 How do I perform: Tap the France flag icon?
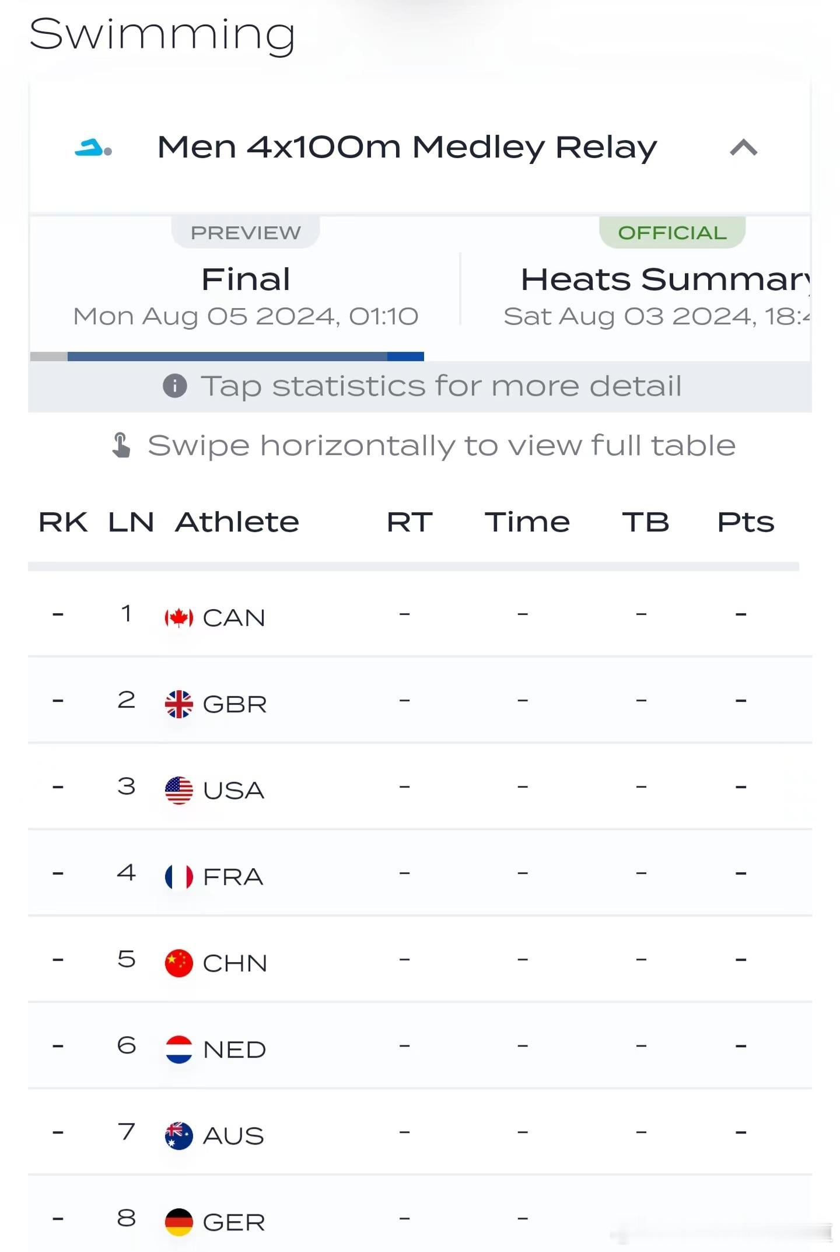coord(178,876)
